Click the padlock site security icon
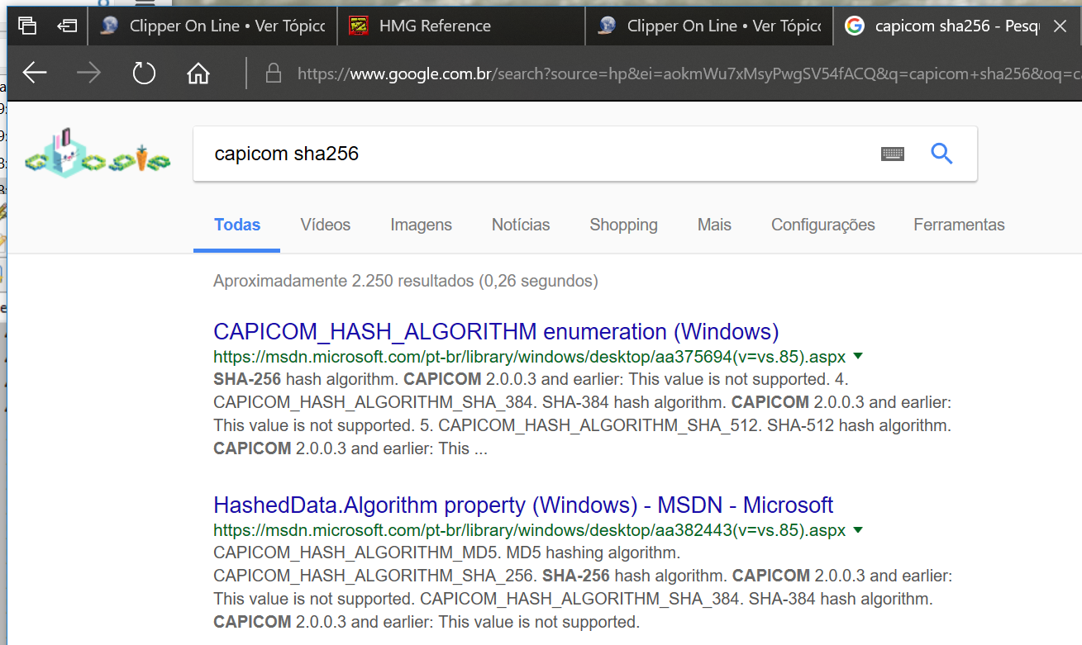1082x645 pixels. point(274,74)
